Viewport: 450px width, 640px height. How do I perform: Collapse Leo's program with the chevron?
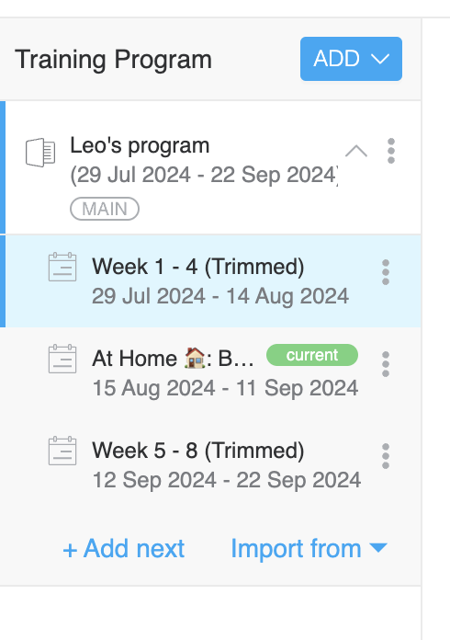pyautogui.click(x=355, y=151)
